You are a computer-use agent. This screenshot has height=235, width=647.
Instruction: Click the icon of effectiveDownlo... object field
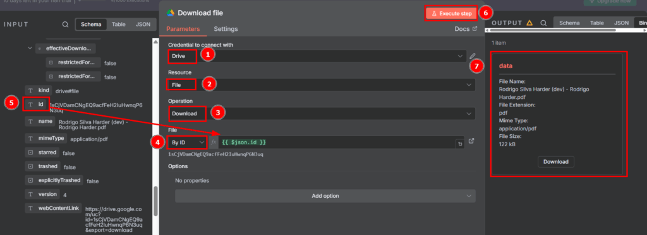click(40, 49)
